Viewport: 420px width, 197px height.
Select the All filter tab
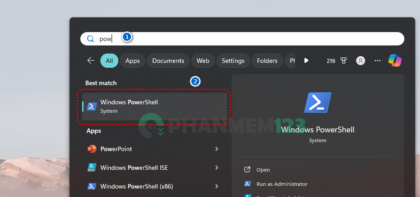(109, 61)
